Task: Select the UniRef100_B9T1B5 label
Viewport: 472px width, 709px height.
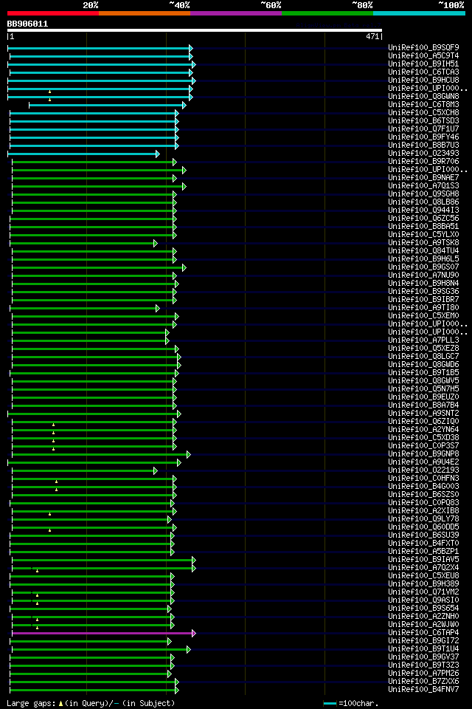Action: tap(423, 373)
